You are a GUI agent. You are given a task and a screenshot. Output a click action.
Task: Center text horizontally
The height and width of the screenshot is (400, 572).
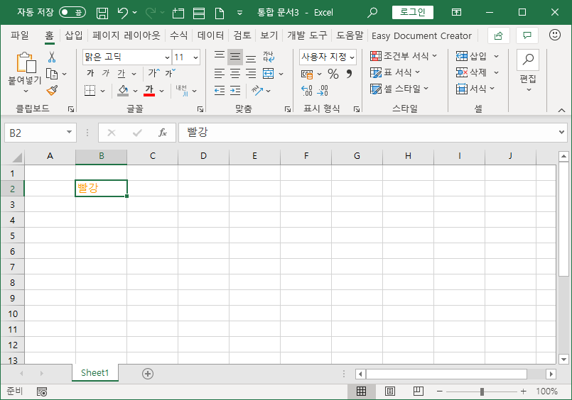click(235, 74)
